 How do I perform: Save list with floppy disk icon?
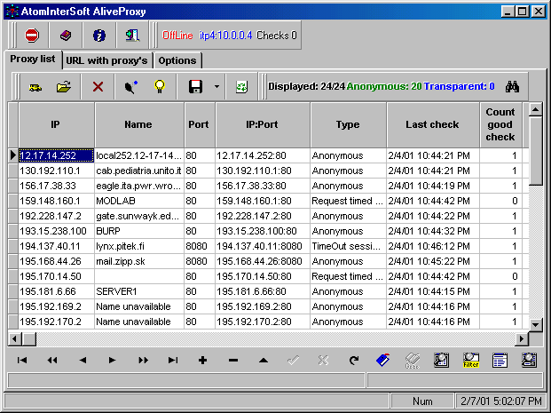coord(195,86)
